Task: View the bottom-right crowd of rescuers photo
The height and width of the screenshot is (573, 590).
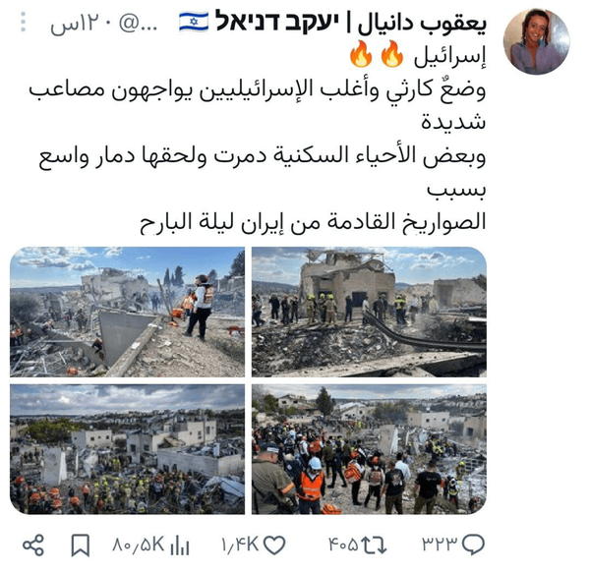Action: tap(369, 449)
